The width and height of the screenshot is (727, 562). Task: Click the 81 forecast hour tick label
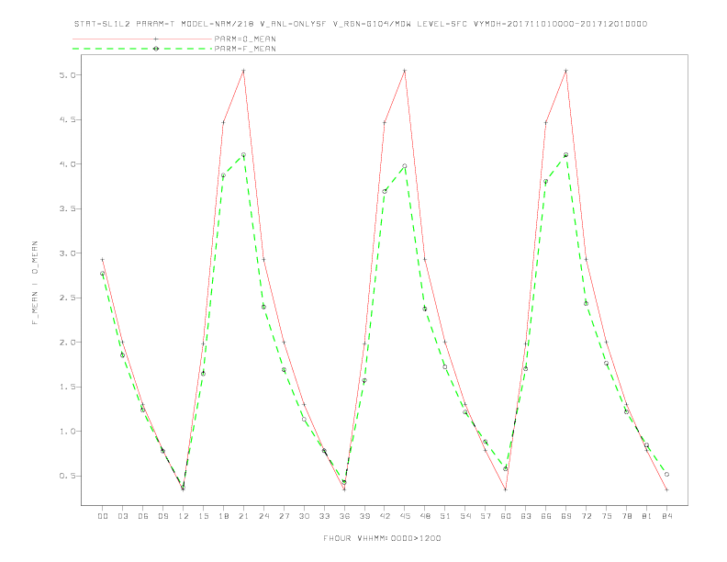647,516
